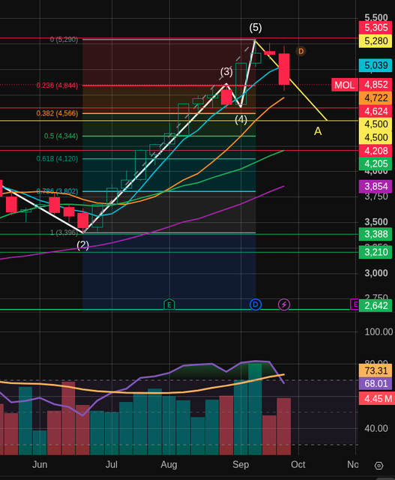Screen dimensions: 395x480
Task: Click the red 4,852 last price label
Action: (376, 85)
